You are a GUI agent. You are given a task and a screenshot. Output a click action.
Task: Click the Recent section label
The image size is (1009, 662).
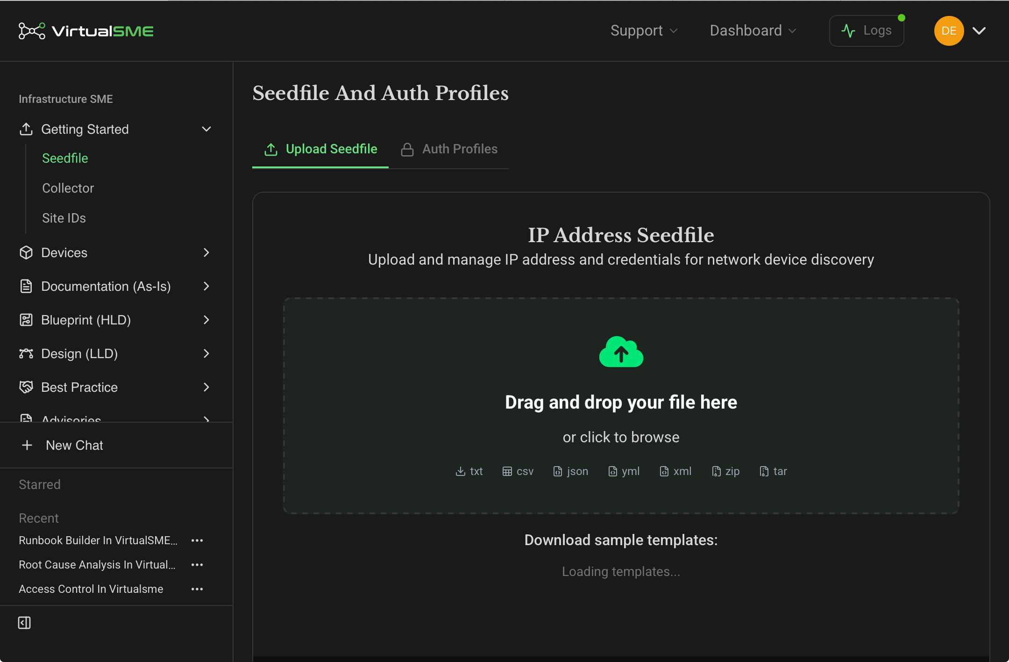click(x=39, y=518)
